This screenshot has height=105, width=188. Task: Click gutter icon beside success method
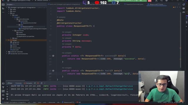53,56
